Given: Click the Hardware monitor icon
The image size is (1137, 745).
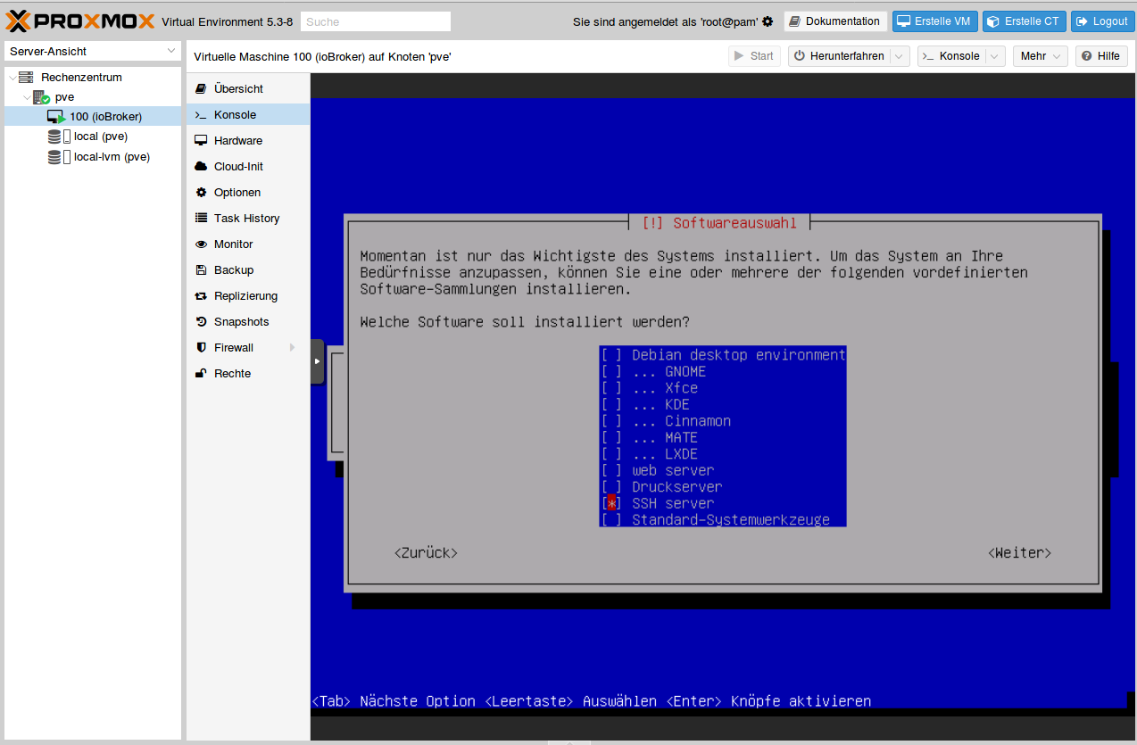Looking at the screenshot, I should point(201,141).
